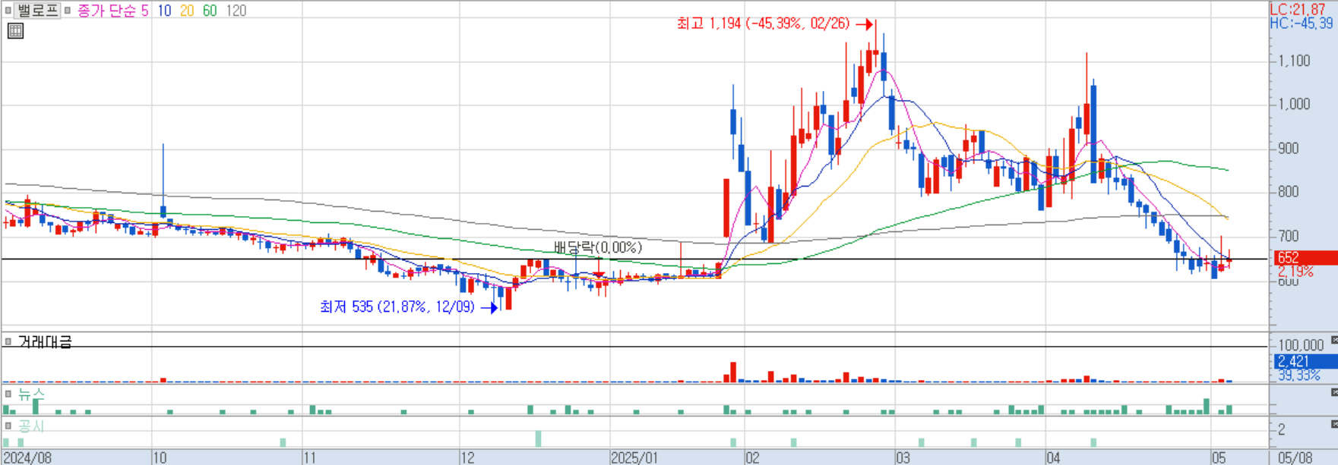This screenshot has width=1338, height=465.
Task: Click the small square marker before 뱰로프
Action: click(x=8, y=11)
